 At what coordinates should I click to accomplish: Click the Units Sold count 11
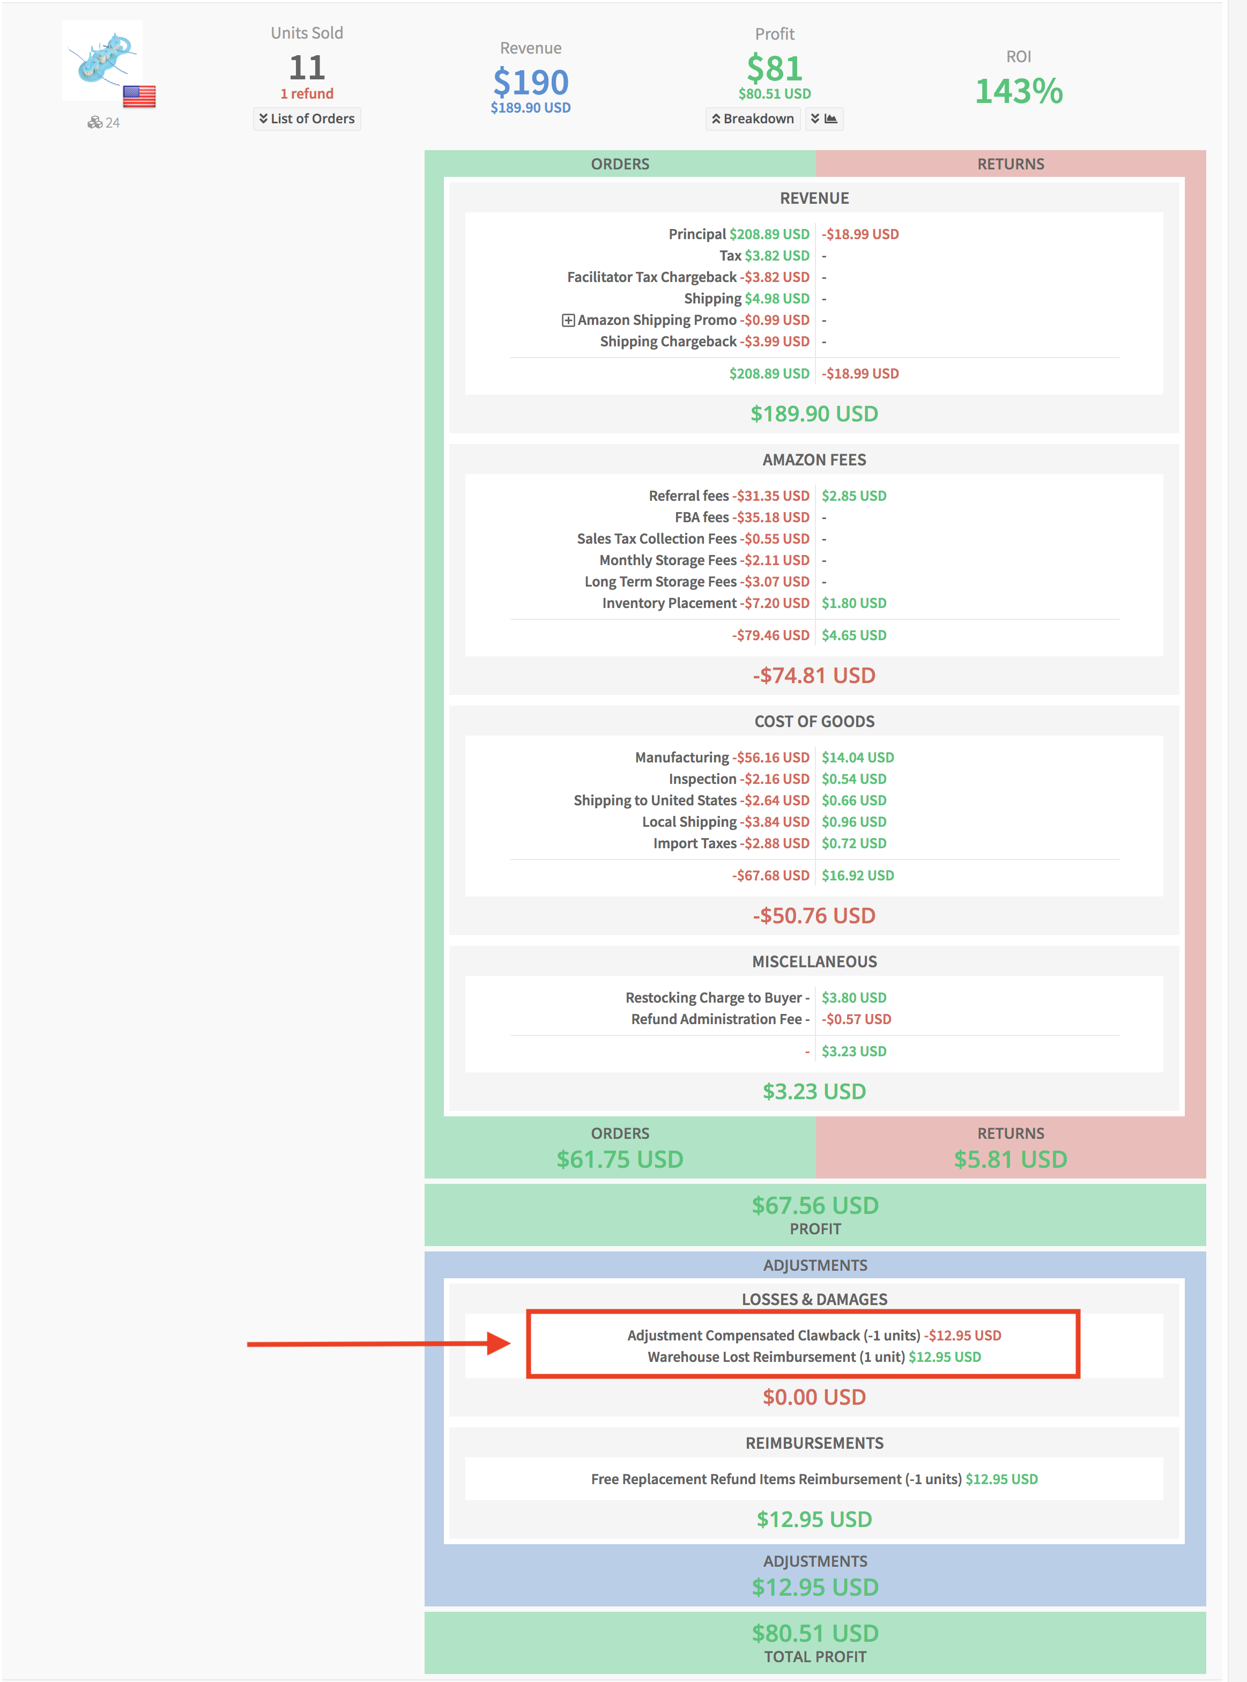pyautogui.click(x=307, y=68)
